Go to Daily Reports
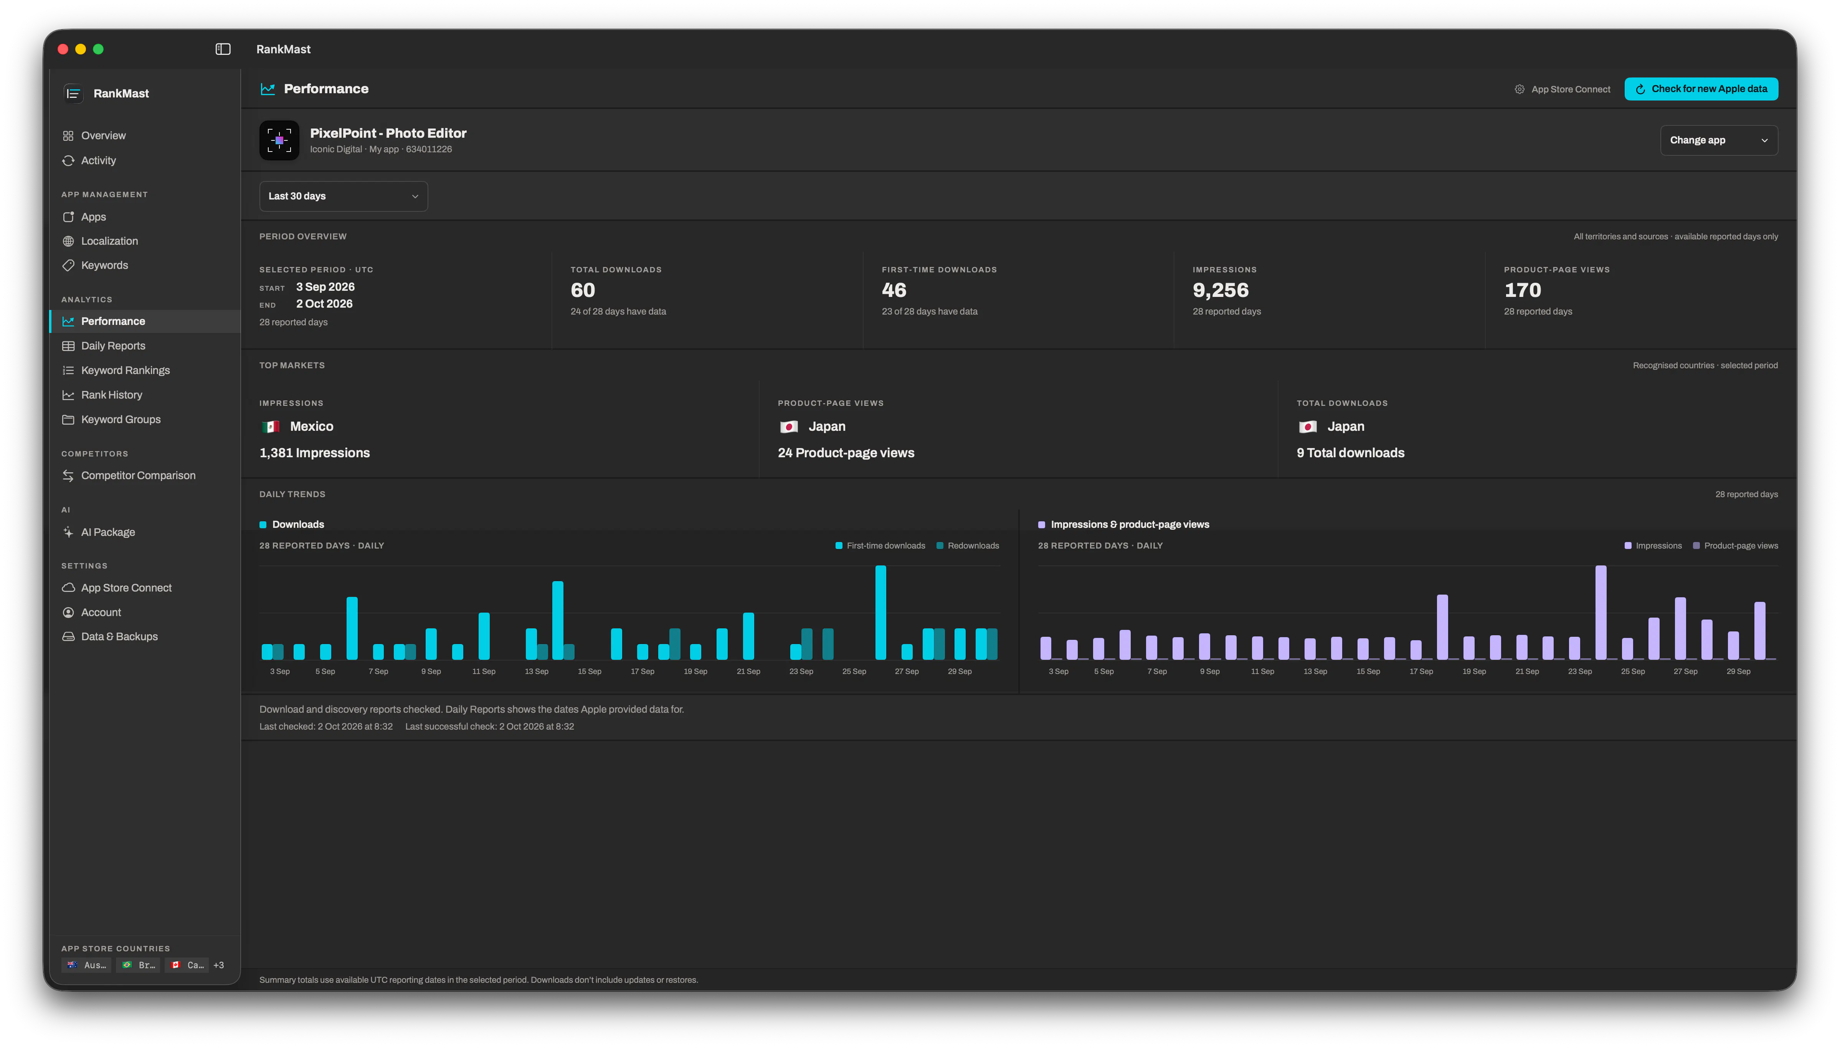1840x1048 pixels. (x=145, y=346)
